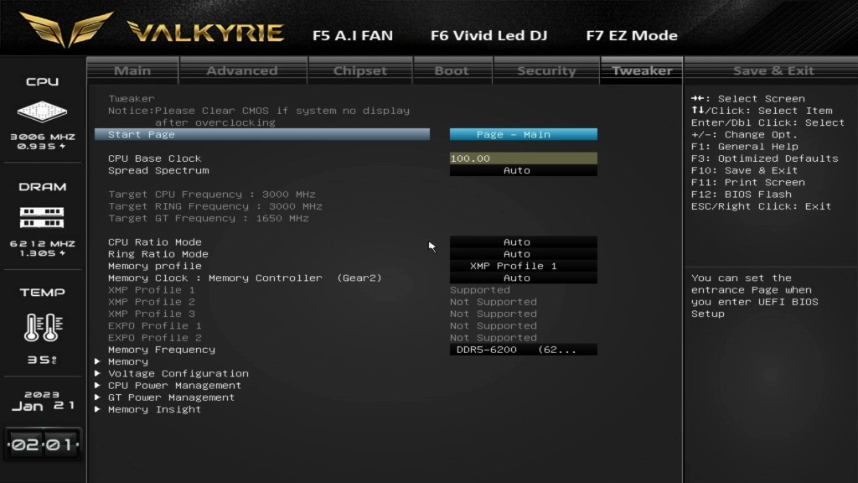Click XMP Profile 2 row
The width and height of the screenshot is (858, 483).
click(x=323, y=302)
